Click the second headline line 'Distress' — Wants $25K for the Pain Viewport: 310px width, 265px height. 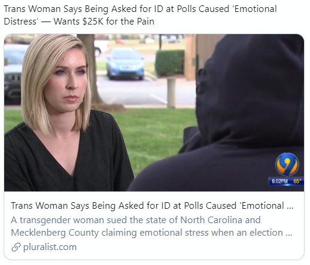(79, 22)
